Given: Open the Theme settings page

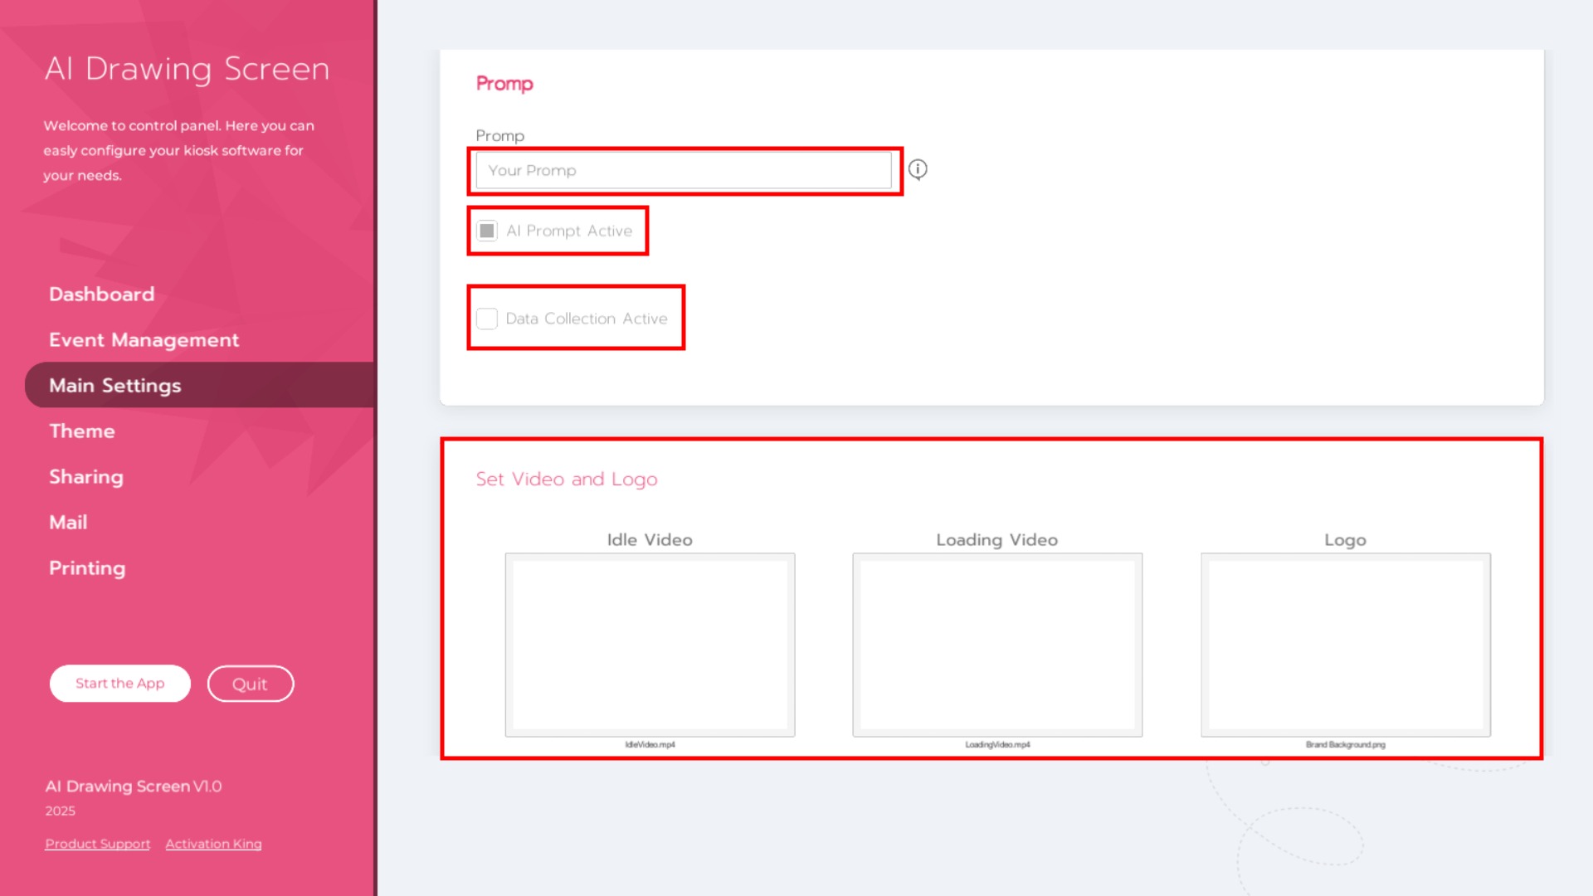Looking at the screenshot, I should coord(81,431).
